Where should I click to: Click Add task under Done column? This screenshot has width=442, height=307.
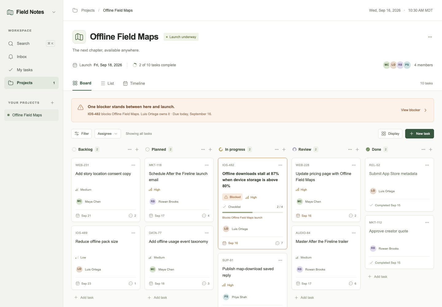(x=378, y=277)
